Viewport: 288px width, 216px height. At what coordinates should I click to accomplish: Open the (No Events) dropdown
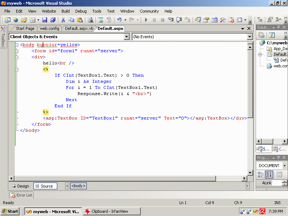(249, 37)
